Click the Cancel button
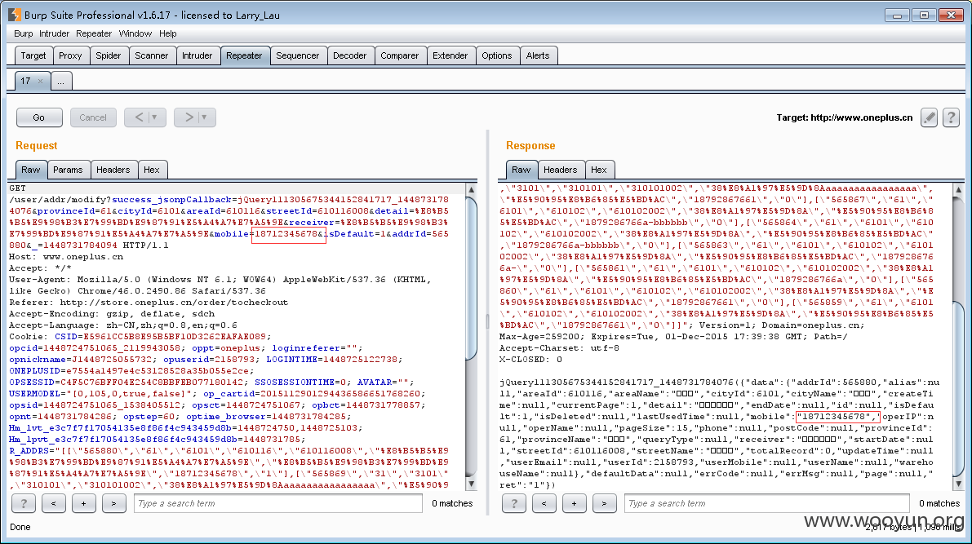This screenshot has height=544, width=972. point(93,117)
